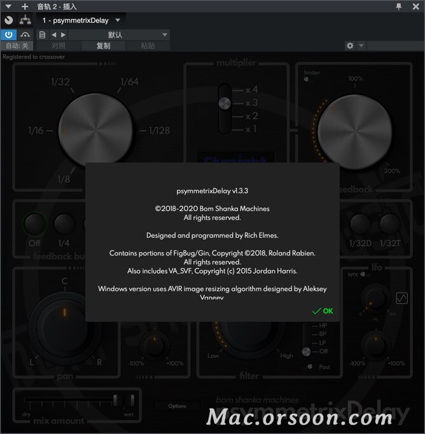Add an insert with the plus icon
The width and height of the screenshot is (425, 434).
pyautogui.click(x=25, y=6)
